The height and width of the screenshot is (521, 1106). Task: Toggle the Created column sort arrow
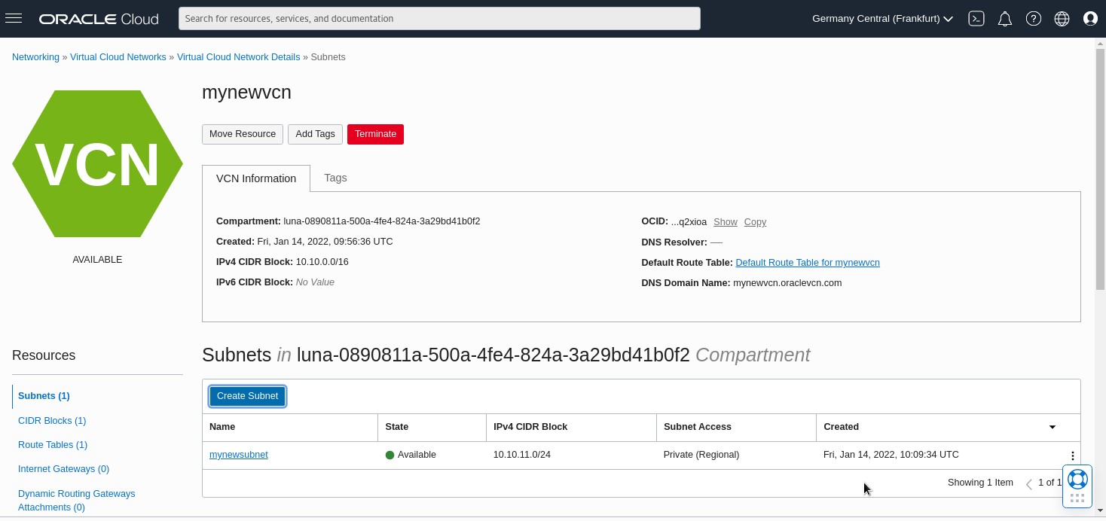pyautogui.click(x=1053, y=427)
